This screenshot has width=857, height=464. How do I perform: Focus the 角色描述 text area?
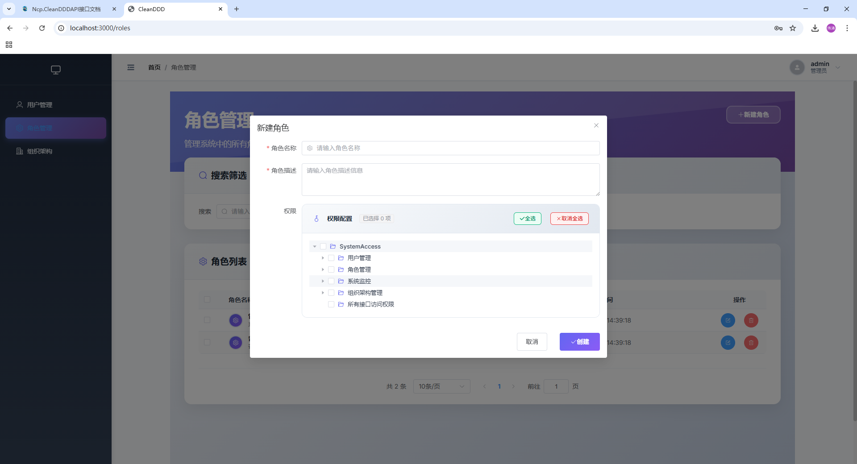pos(451,179)
